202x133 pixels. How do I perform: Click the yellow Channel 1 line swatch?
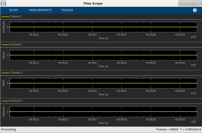[5, 17]
